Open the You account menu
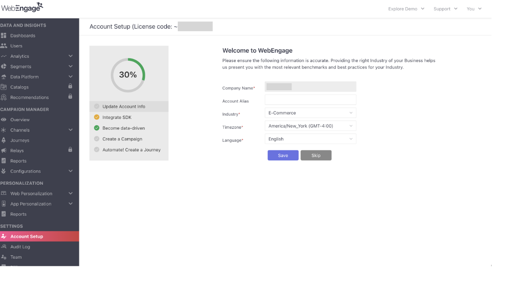This screenshot has width=520, height=282. pyautogui.click(x=474, y=9)
